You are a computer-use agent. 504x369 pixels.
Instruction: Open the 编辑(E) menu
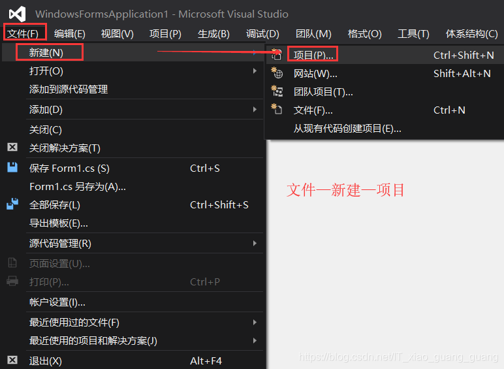69,33
